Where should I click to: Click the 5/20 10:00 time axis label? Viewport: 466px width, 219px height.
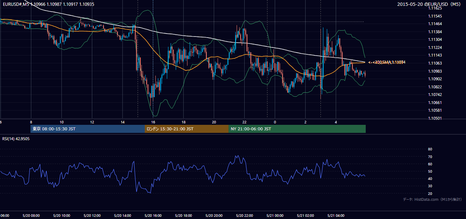point(62,215)
